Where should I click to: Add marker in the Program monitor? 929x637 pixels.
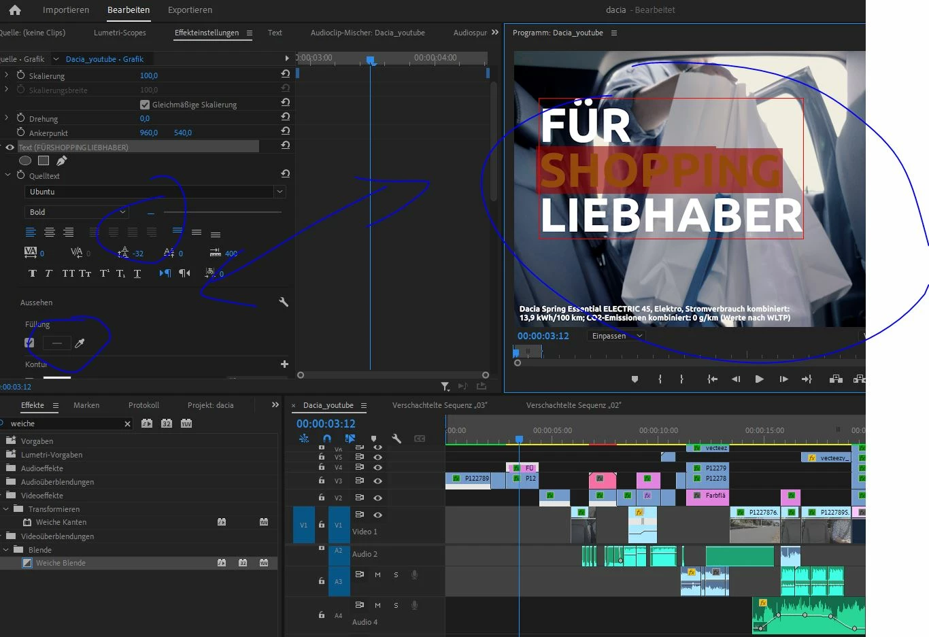point(635,379)
